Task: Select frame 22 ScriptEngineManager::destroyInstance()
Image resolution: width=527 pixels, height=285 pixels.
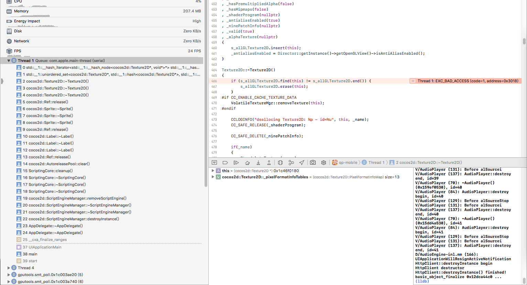Action: pos(68,219)
